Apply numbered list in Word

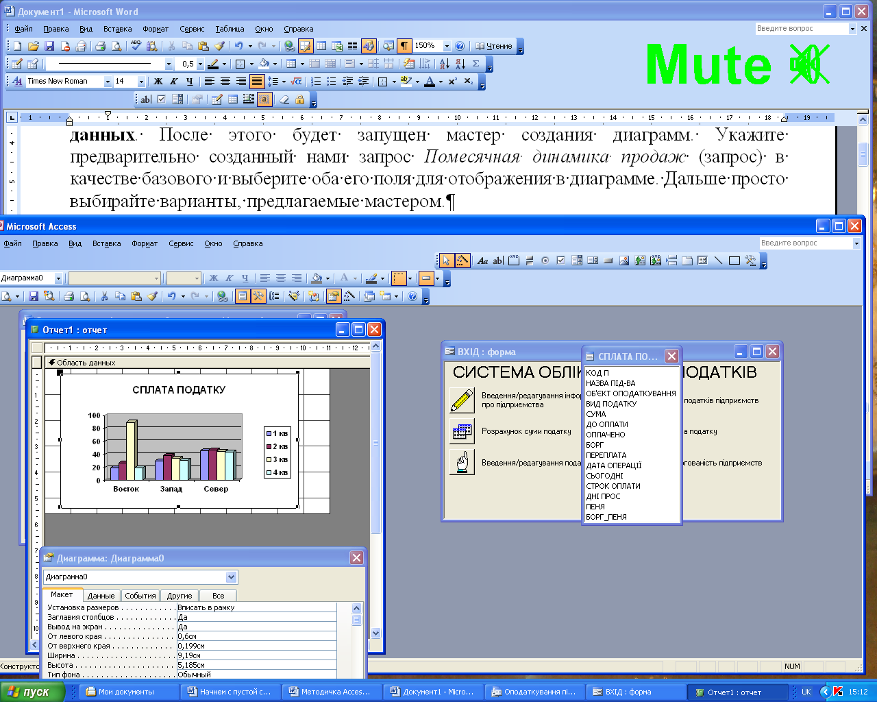click(316, 81)
